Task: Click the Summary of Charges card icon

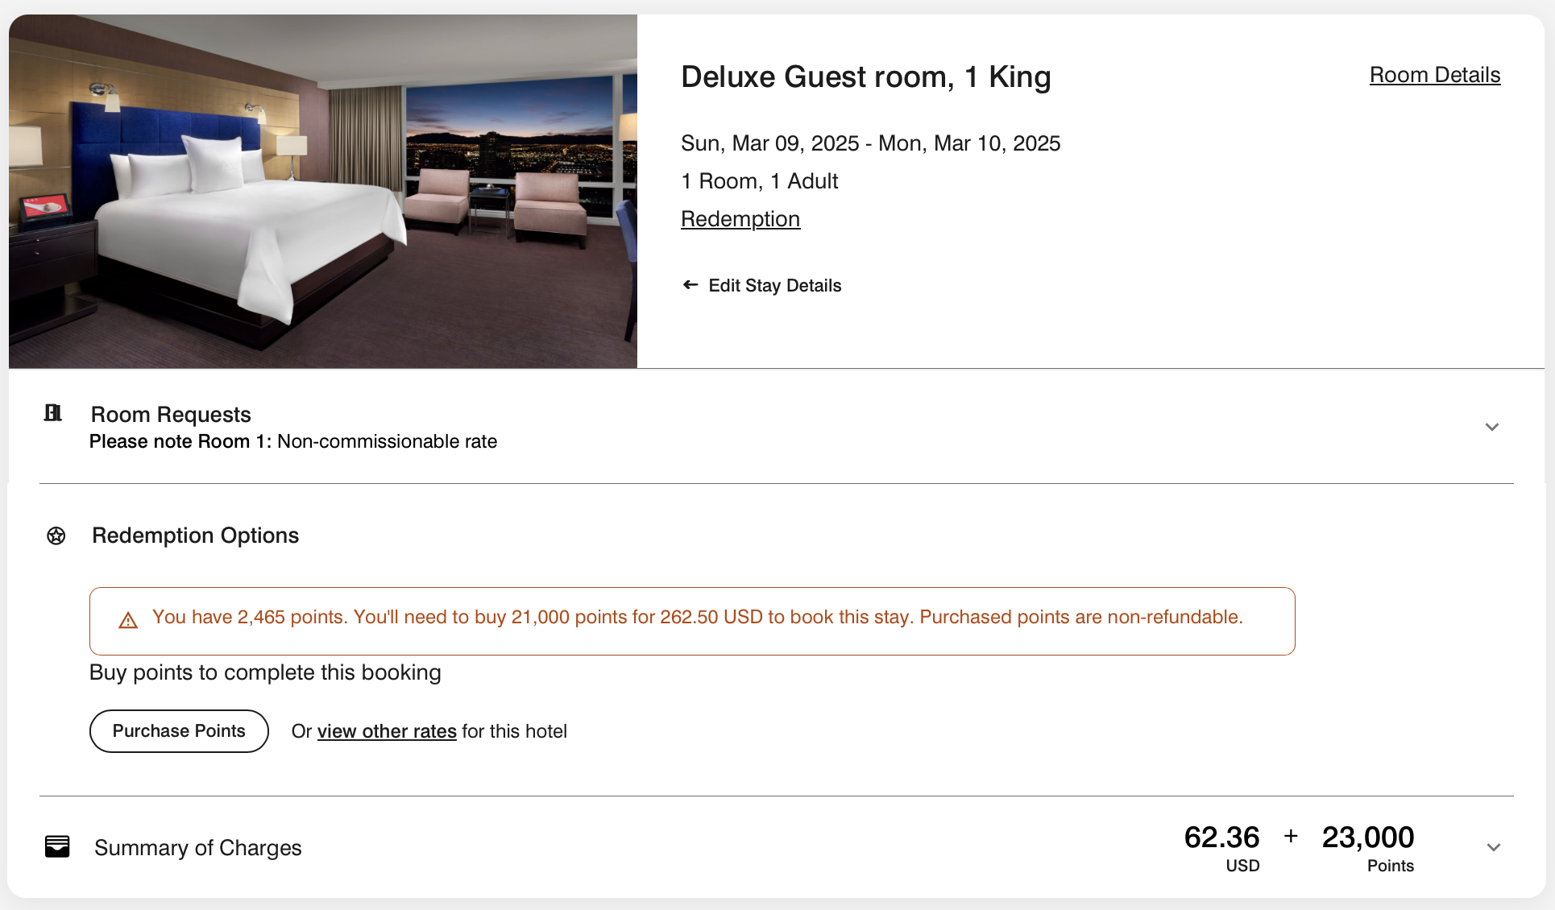Action: 57,846
